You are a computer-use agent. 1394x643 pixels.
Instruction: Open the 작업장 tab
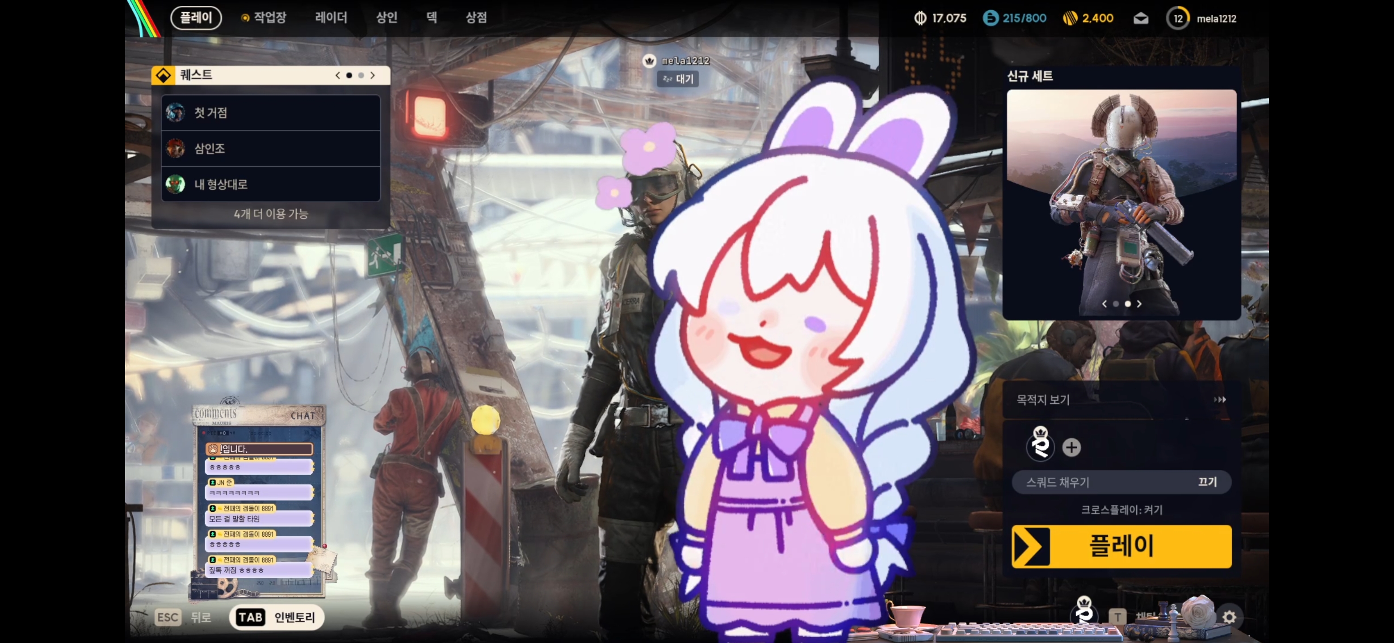pos(264,18)
